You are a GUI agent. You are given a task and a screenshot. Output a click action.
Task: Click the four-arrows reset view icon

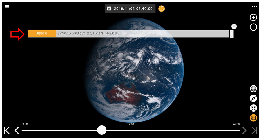253,108
